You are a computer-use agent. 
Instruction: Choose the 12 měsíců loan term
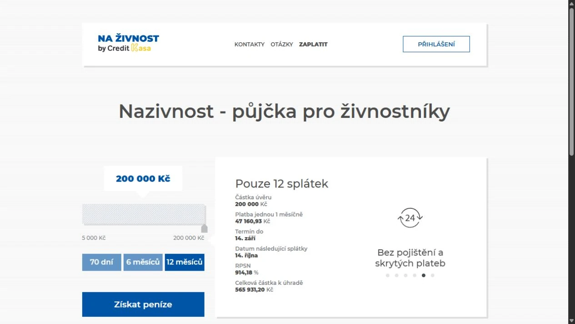pyautogui.click(x=185, y=262)
